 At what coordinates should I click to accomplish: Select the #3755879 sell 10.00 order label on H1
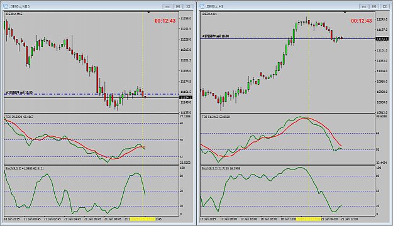click(x=216, y=36)
